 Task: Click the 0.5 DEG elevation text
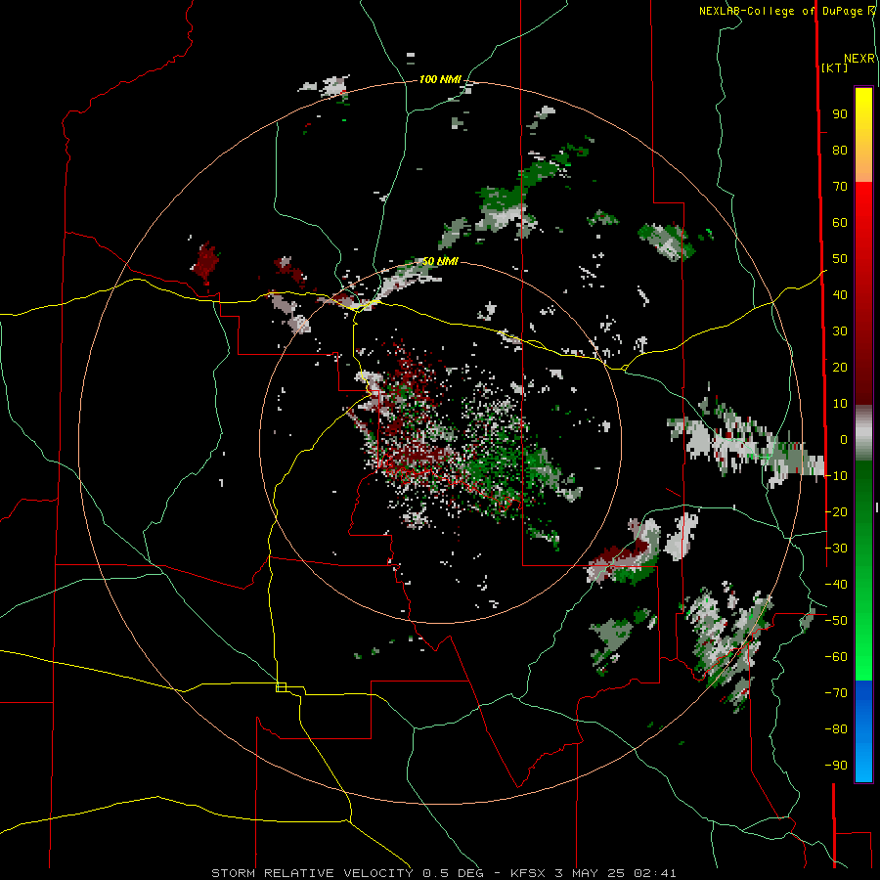click(x=453, y=873)
